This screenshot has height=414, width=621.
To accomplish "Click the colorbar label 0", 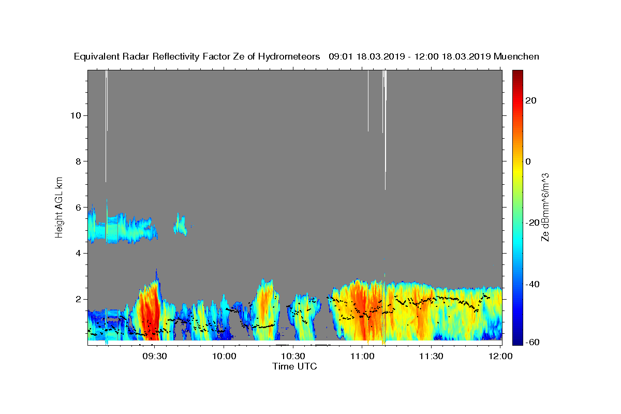I will 528,161.
